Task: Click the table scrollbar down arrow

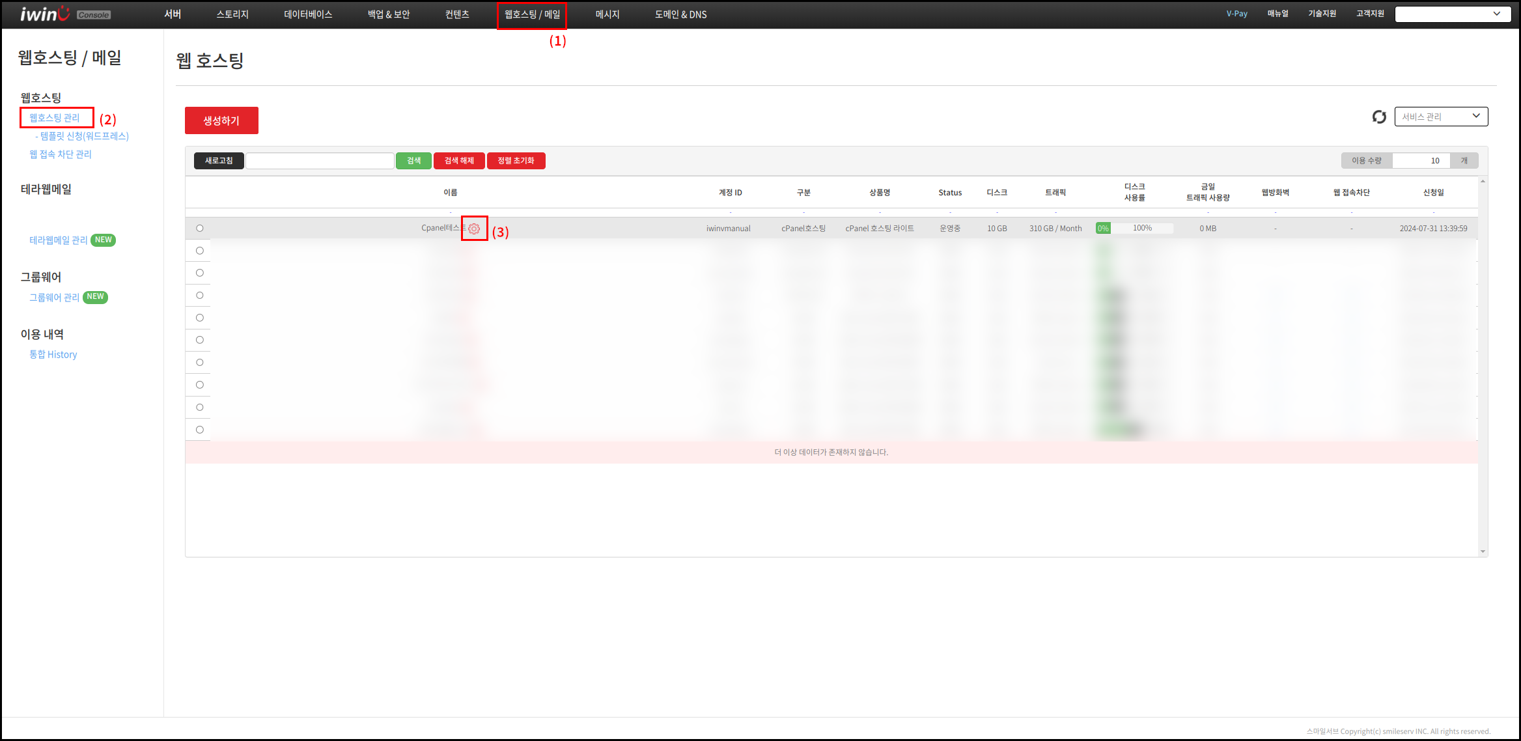Action: [x=1483, y=552]
